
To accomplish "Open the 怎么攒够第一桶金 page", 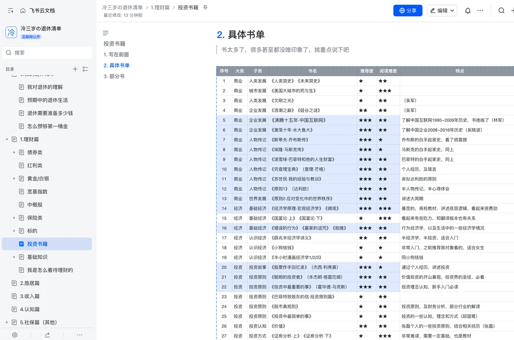I will 48,126.
